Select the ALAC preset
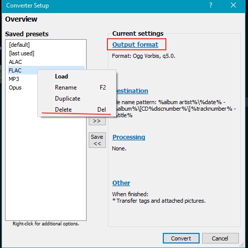248x248 pixels. (x=15, y=62)
